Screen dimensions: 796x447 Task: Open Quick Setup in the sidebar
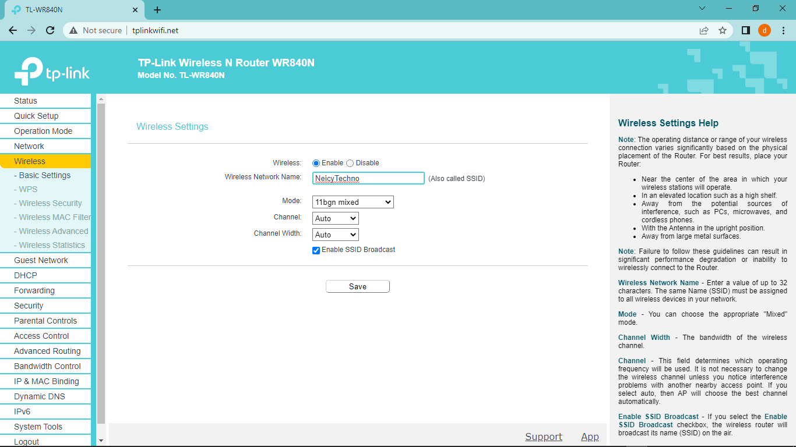click(x=45, y=116)
